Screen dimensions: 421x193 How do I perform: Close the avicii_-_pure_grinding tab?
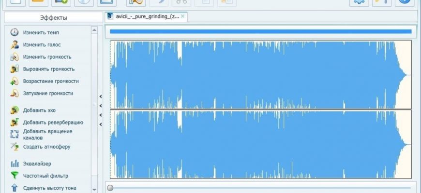tap(183, 16)
